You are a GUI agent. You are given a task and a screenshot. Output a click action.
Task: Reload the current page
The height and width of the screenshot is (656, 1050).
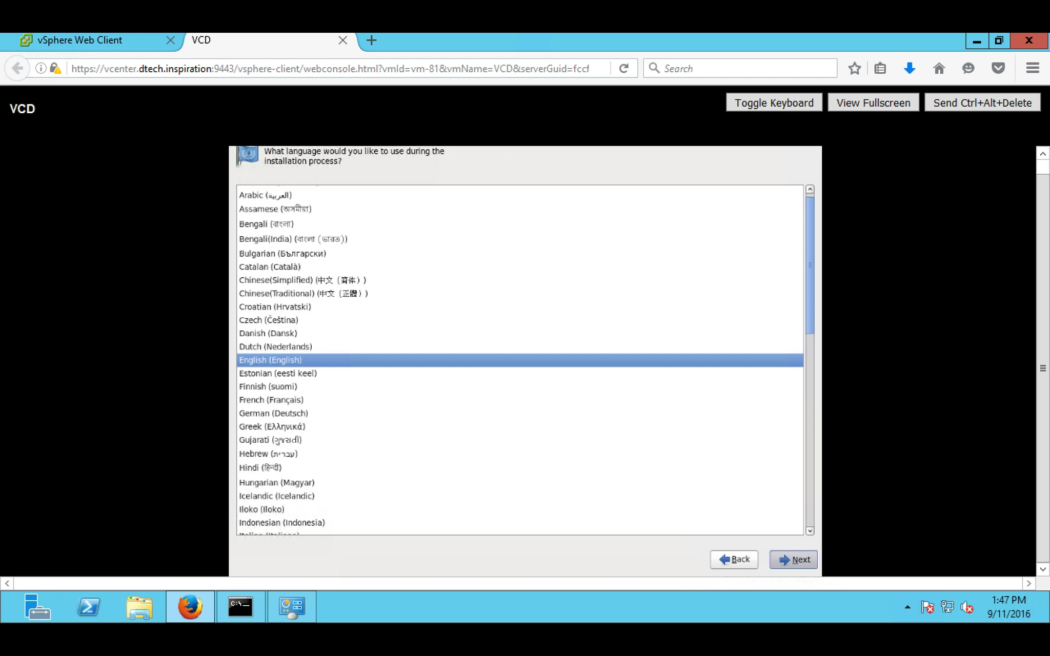(623, 68)
